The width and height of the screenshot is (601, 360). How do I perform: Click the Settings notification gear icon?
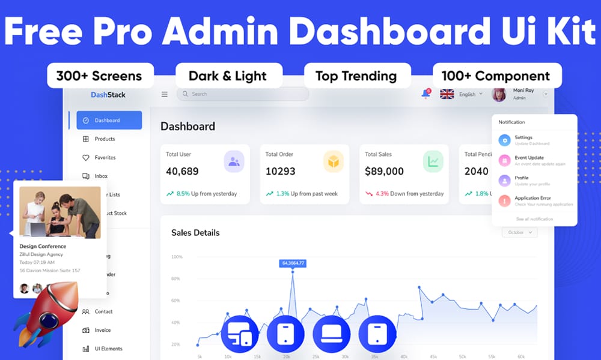[x=505, y=140]
